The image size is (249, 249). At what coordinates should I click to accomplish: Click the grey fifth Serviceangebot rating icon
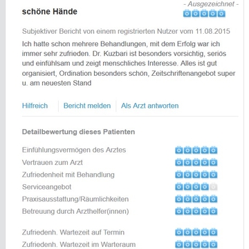[x=214, y=187]
